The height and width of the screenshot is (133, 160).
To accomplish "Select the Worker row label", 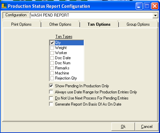I will (x=61, y=53).
